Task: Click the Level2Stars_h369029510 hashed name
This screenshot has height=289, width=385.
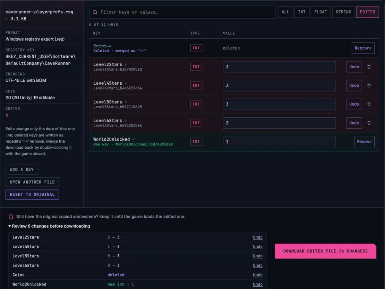Action: point(118,69)
